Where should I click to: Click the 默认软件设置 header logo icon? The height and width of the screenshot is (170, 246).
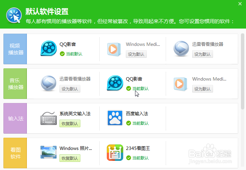pos(14,16)
